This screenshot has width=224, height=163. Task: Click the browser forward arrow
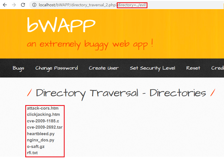pyautogui.click(x=14, y=5)
